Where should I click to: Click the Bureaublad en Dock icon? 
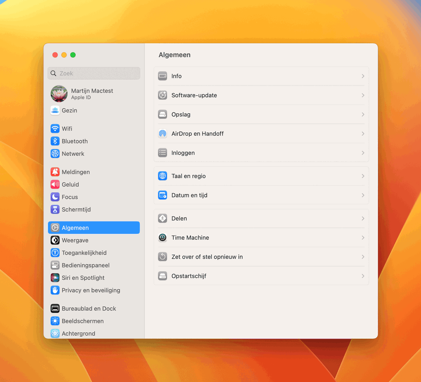(55, 308)
